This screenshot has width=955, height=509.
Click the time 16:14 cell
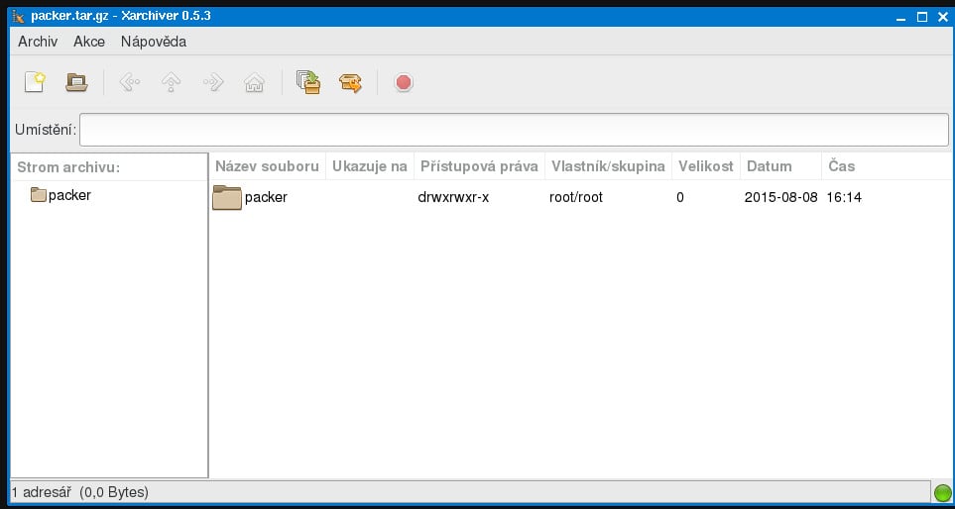click(x=844, y=197)
